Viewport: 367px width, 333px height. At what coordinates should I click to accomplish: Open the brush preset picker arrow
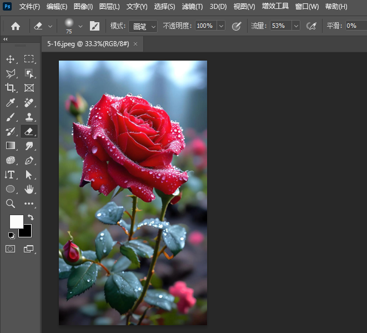tap(81, 26)
